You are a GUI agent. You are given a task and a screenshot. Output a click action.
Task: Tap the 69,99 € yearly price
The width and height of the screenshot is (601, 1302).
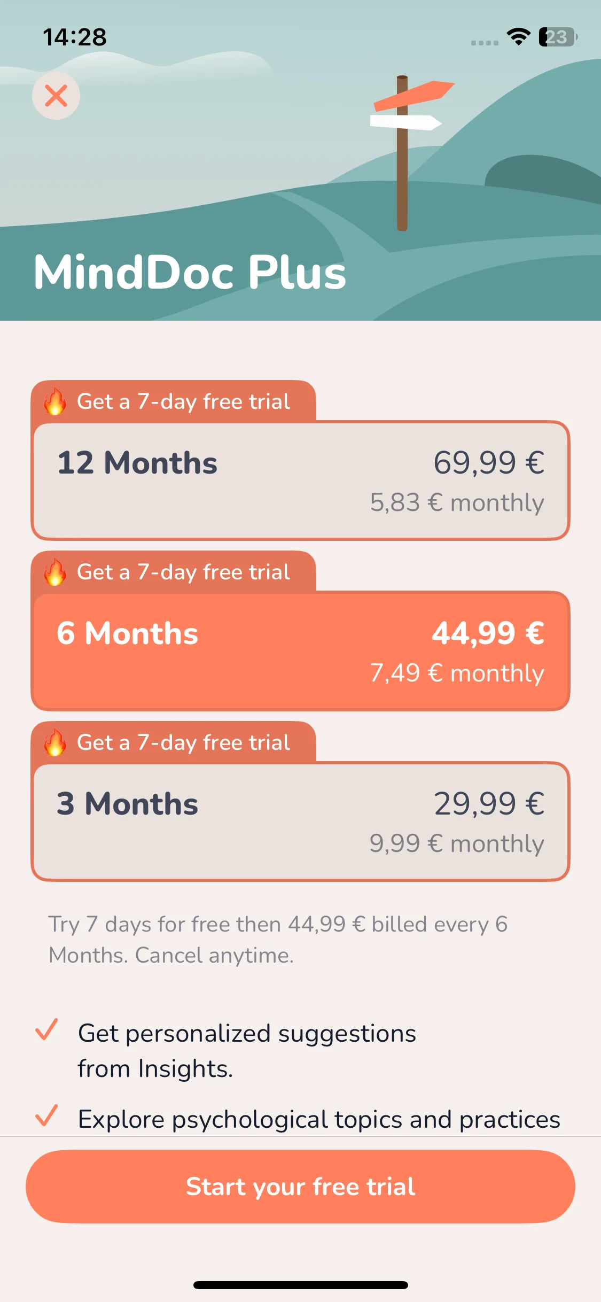click(489, 462)
